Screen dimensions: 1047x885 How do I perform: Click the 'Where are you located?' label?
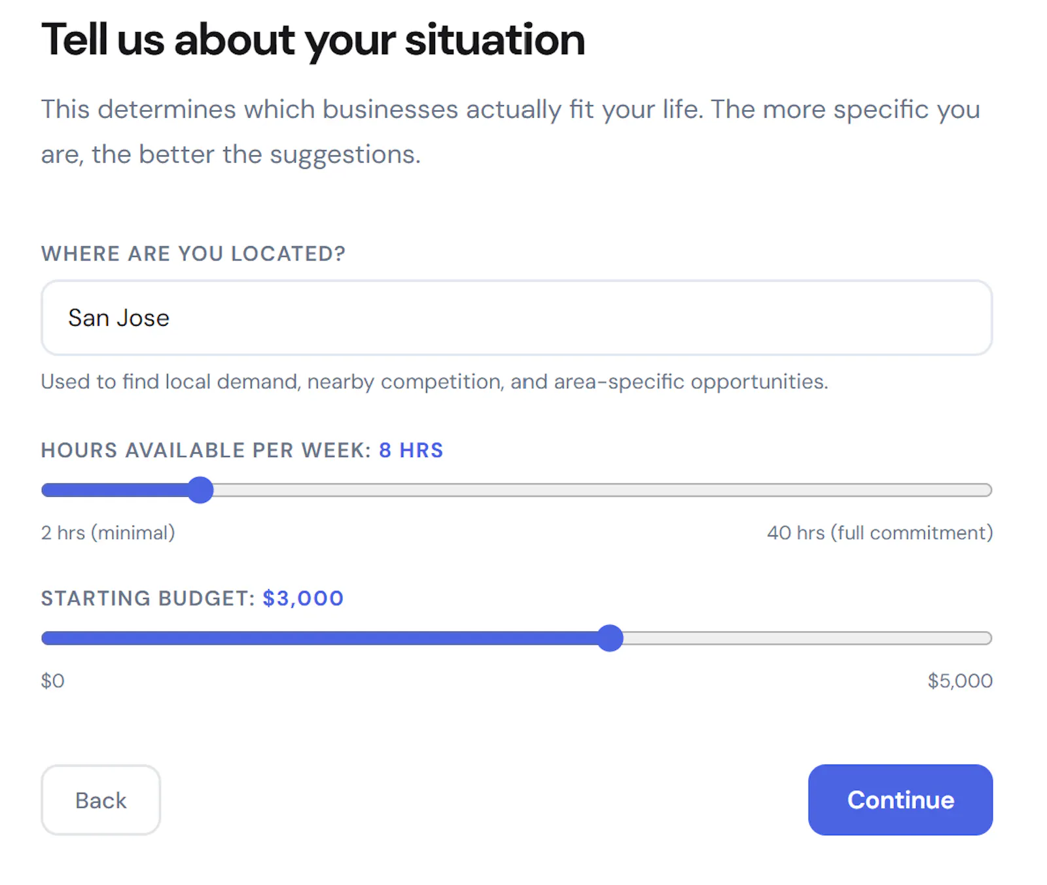[x=193, y=253]
